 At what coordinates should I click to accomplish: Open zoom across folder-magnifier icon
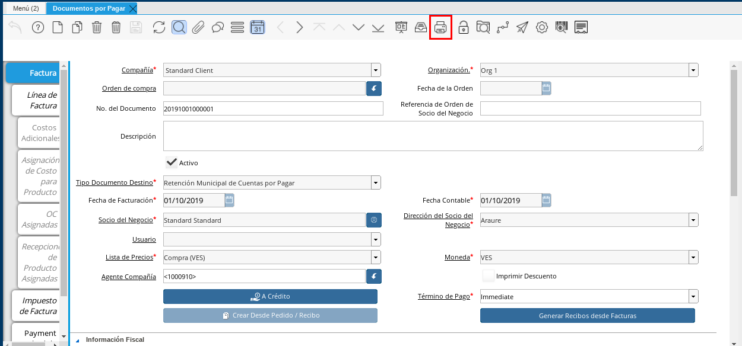click(483, 27)
